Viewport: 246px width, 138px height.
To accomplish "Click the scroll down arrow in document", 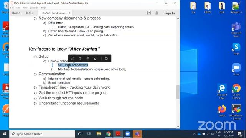I will pyautogui.click(x=178, y=127).
